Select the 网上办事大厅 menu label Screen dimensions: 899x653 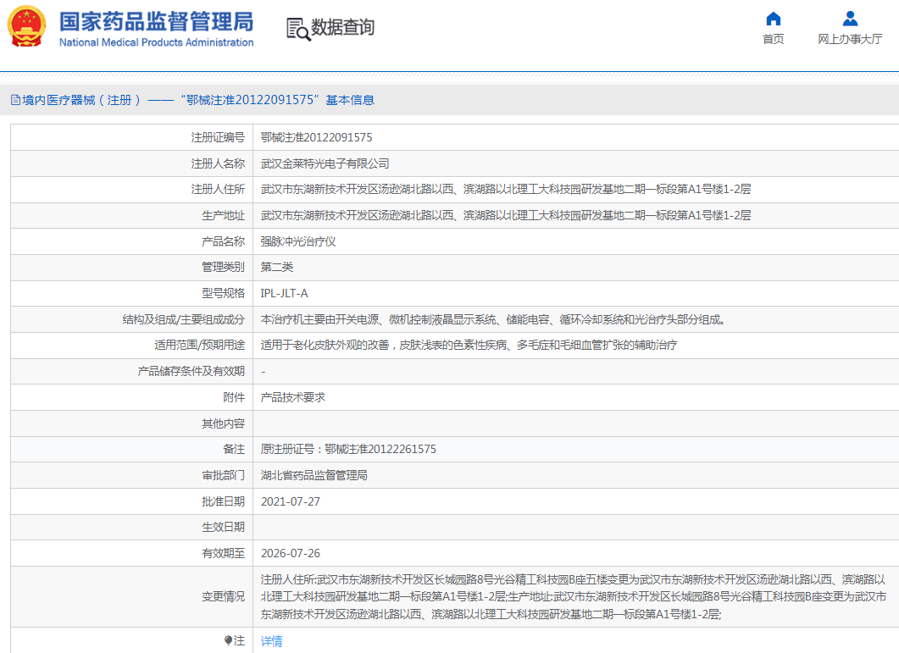click(850, 39)
